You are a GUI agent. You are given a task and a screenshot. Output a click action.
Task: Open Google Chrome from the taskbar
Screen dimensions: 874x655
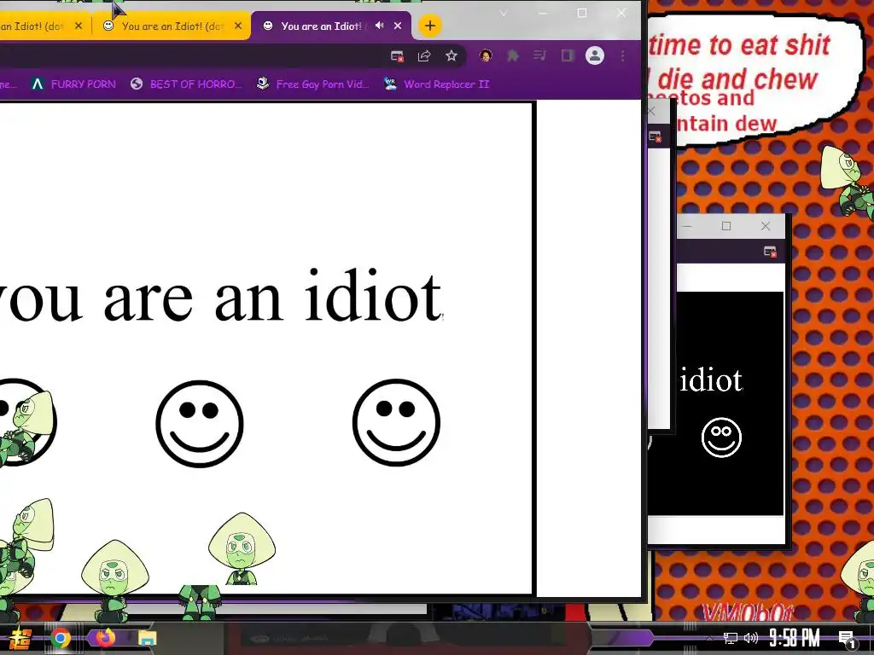[61, 638]
